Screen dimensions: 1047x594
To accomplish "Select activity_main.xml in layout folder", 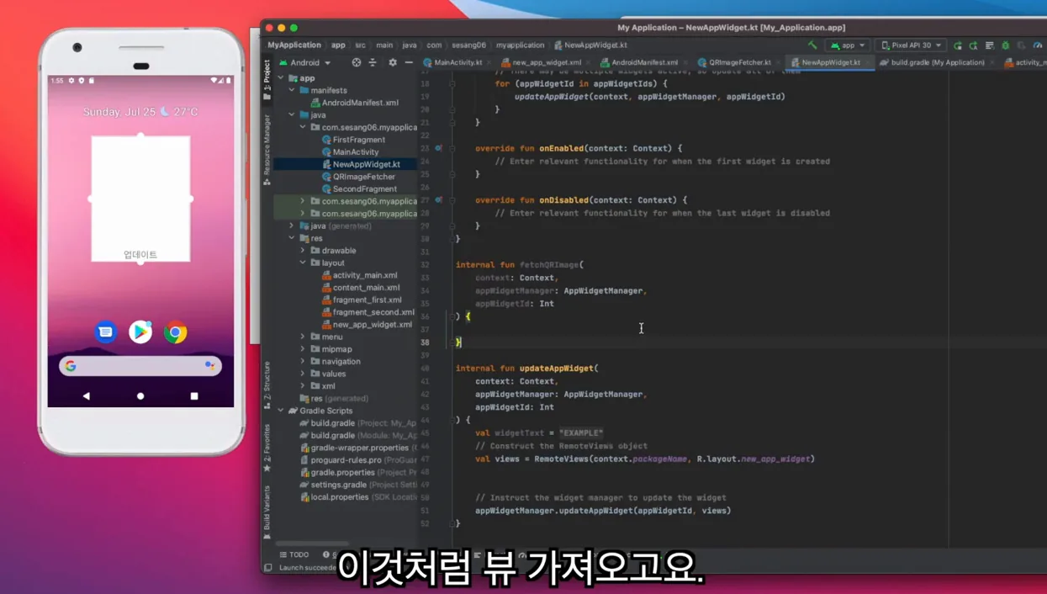I will pyautogui.click(x=359, y=275).
